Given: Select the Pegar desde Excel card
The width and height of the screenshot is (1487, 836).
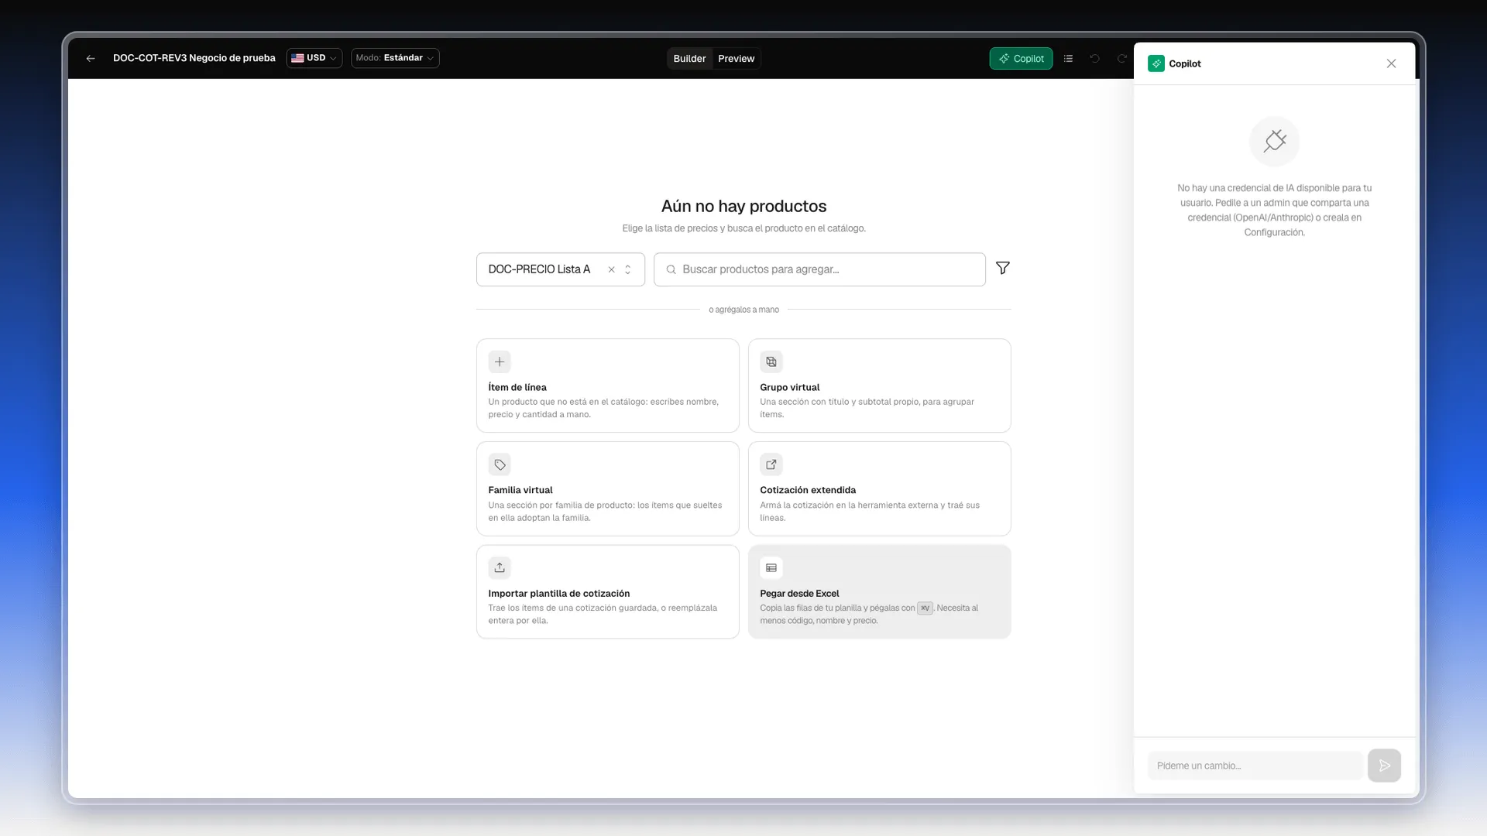Looking at the screenshot, I should point(880,592).
